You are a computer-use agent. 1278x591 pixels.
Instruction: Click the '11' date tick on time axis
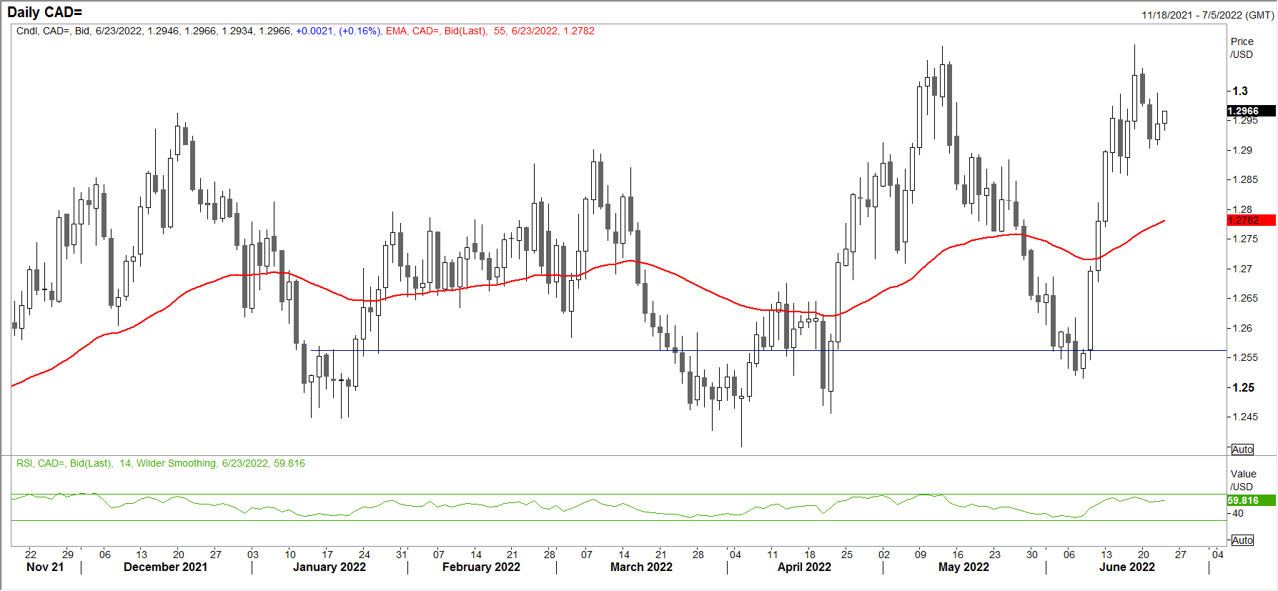(773, 554)
